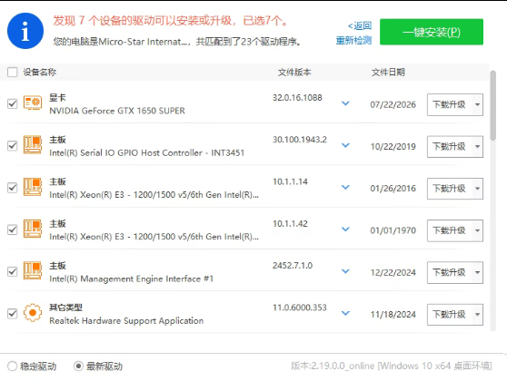The width and height of the screenshot is (507, 381).
Task: Click the file date 11/18/2024
Action: coord(393,315)
